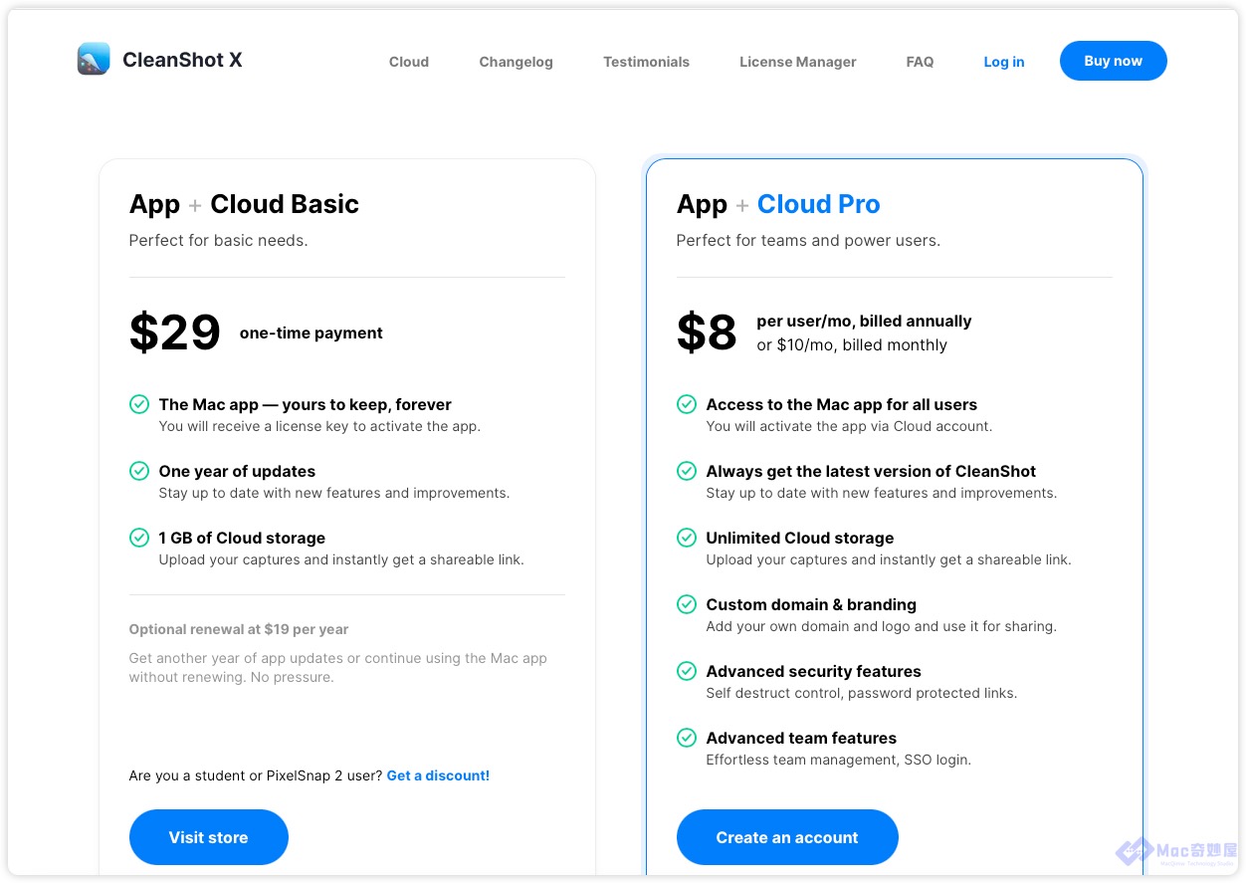Click checkmark beside Custom domain & branding
Screen dimensions: 1246x883
pyautogui.click(x=687, y=604)
